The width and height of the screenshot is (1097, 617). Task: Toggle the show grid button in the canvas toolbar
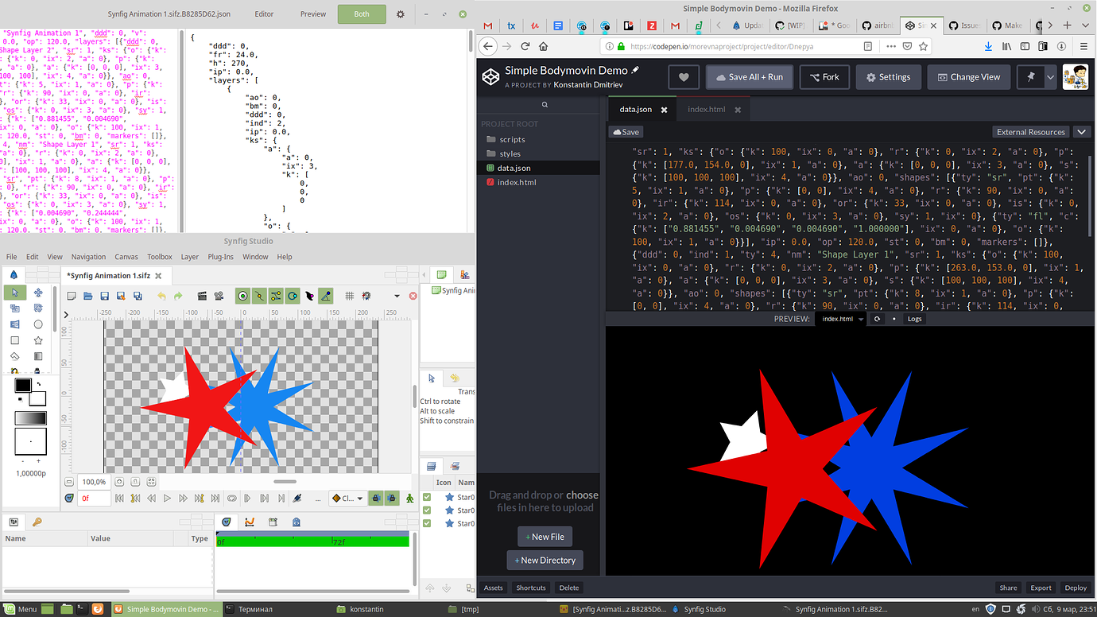(x=349, y=296)
